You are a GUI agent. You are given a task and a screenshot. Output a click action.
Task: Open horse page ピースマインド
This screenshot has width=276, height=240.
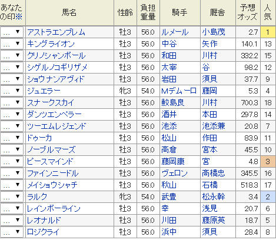pyautogui.click(x=50, y=162)
